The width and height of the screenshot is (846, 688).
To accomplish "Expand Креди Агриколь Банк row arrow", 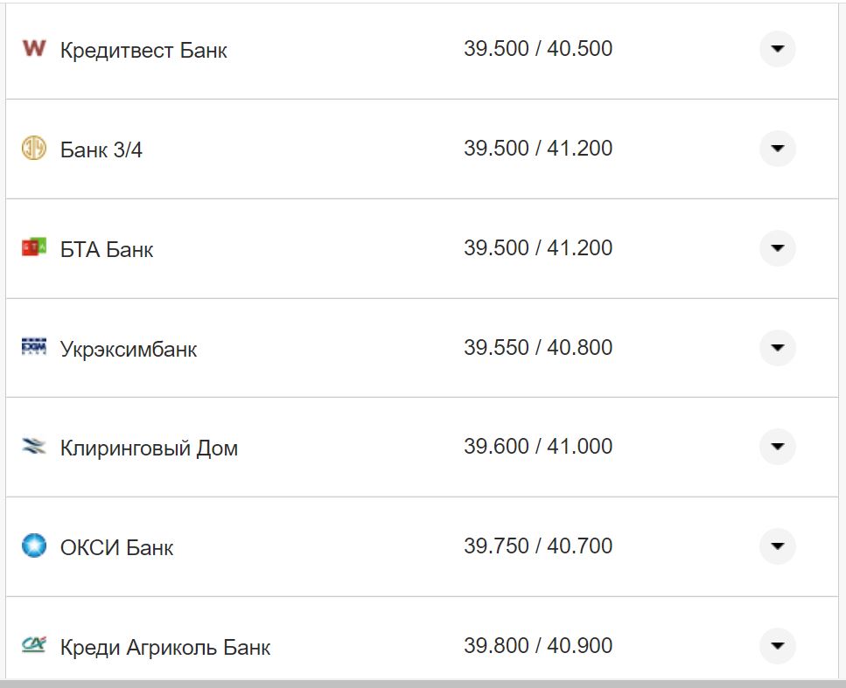I will (x=777, y=646).
